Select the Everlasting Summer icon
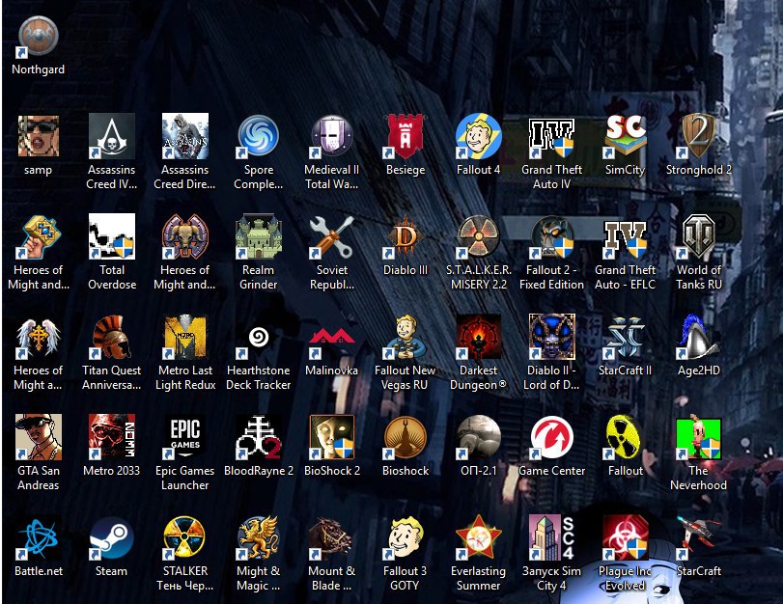Viewport: 783px width, 604px height. coord(479,537)
